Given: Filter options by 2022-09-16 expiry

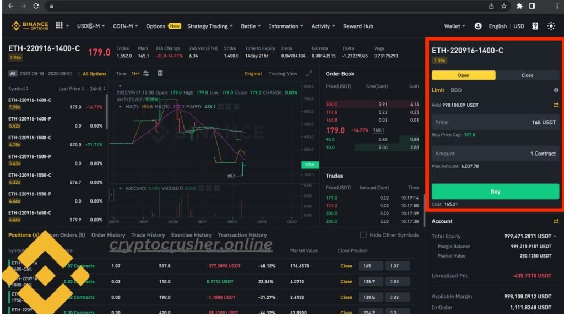Looking at the screenshot, I should coord(31,74).
